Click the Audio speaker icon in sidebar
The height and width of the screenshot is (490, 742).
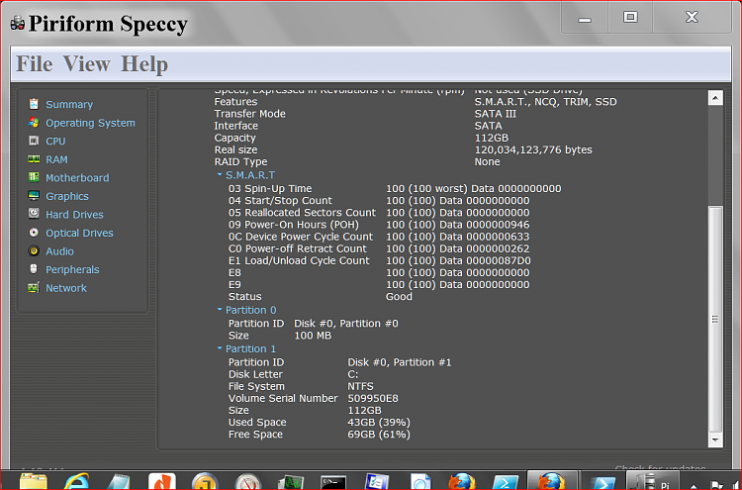point(34,250)
